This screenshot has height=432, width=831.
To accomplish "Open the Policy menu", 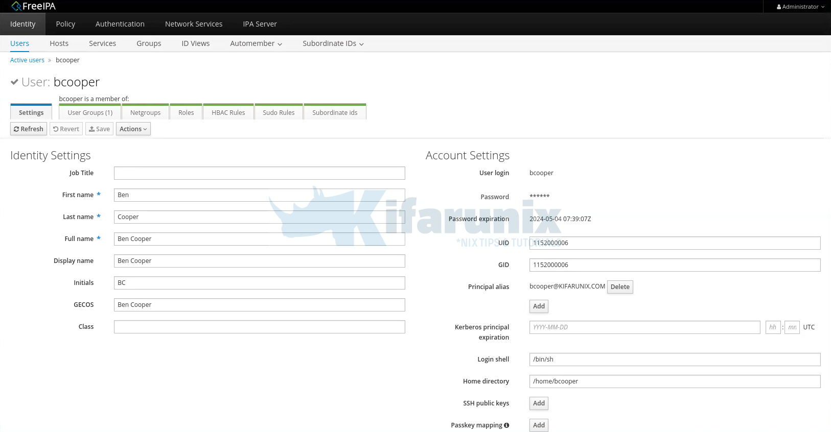I will [x=65, y=24].
